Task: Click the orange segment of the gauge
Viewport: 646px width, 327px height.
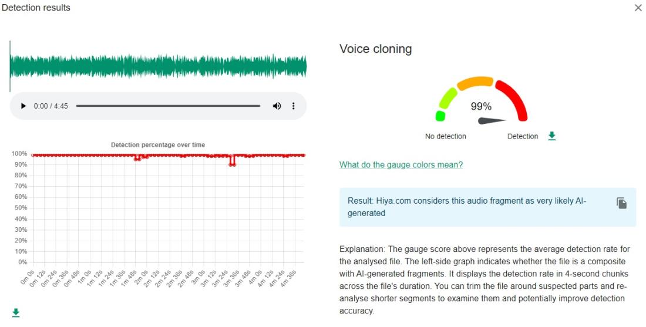Action: point(476,82)
